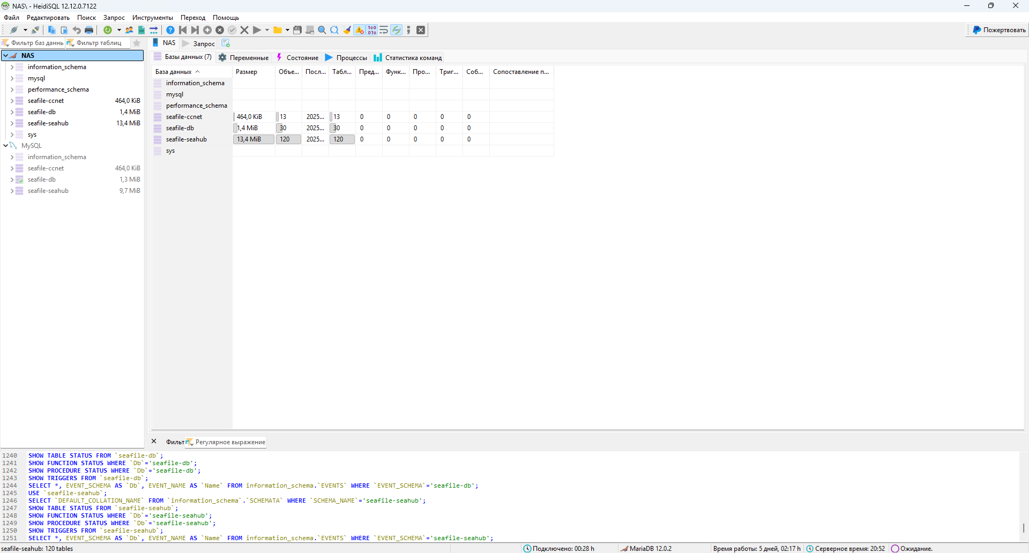Expand the seafile-seahub database in NAS tree

(x=12, y=123)
